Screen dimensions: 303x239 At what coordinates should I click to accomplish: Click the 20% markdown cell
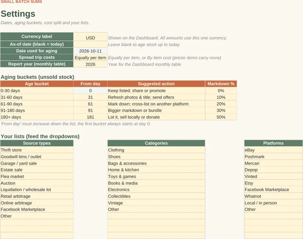pos(221,104)
